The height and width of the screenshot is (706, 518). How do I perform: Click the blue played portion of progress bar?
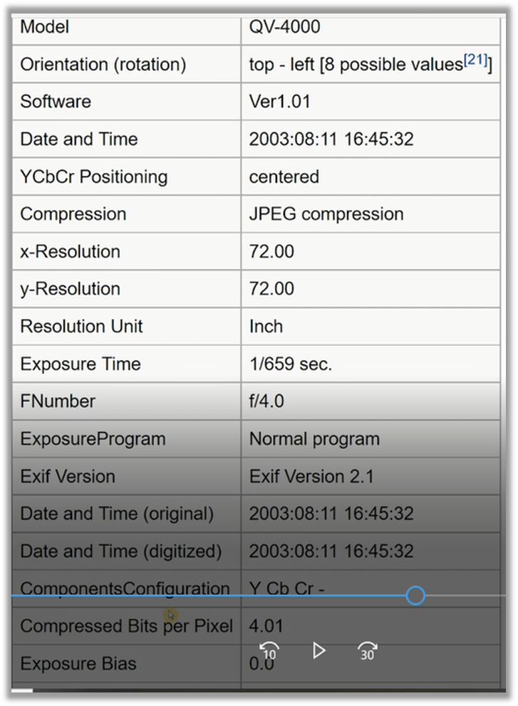click(x=214, y=596)
